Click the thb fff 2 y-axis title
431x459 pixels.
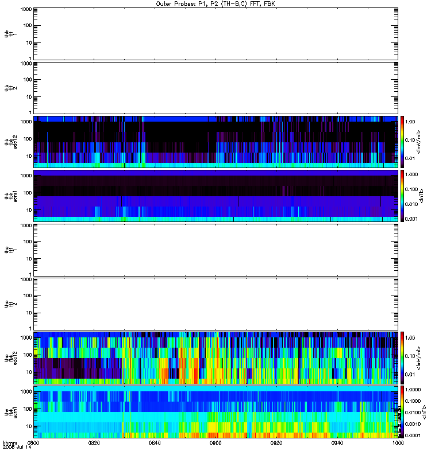tap(10, 88)
